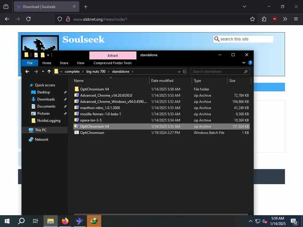Select Network in navigation pane
This screenshot has width=303, height=227.
point(41,140)
